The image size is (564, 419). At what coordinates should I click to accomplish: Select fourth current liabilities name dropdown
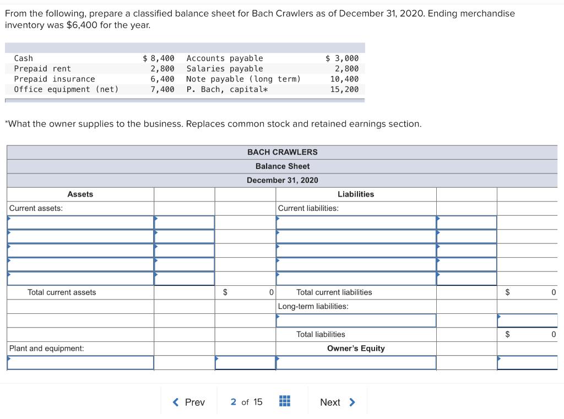356,264
